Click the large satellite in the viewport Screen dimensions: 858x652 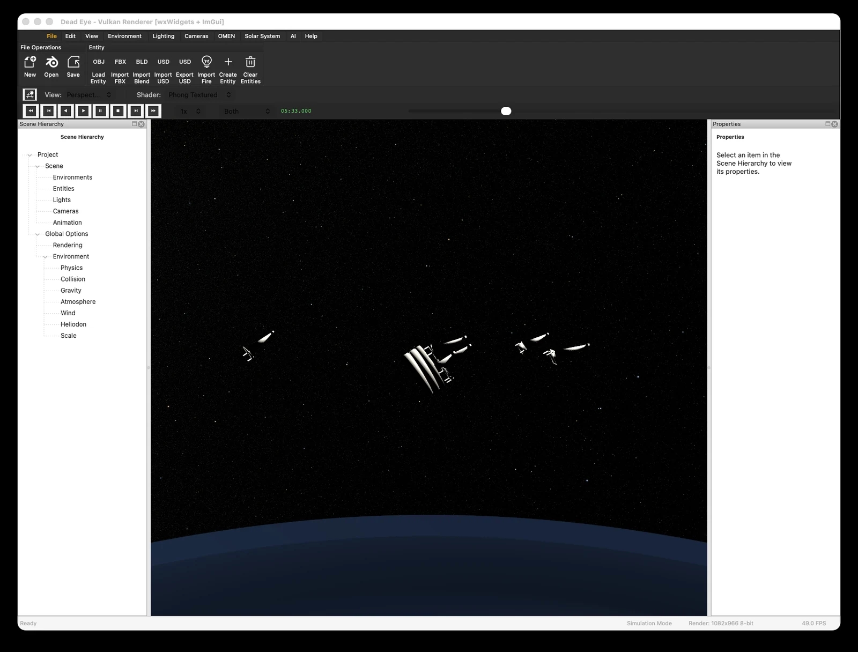[x=429, y=368]
